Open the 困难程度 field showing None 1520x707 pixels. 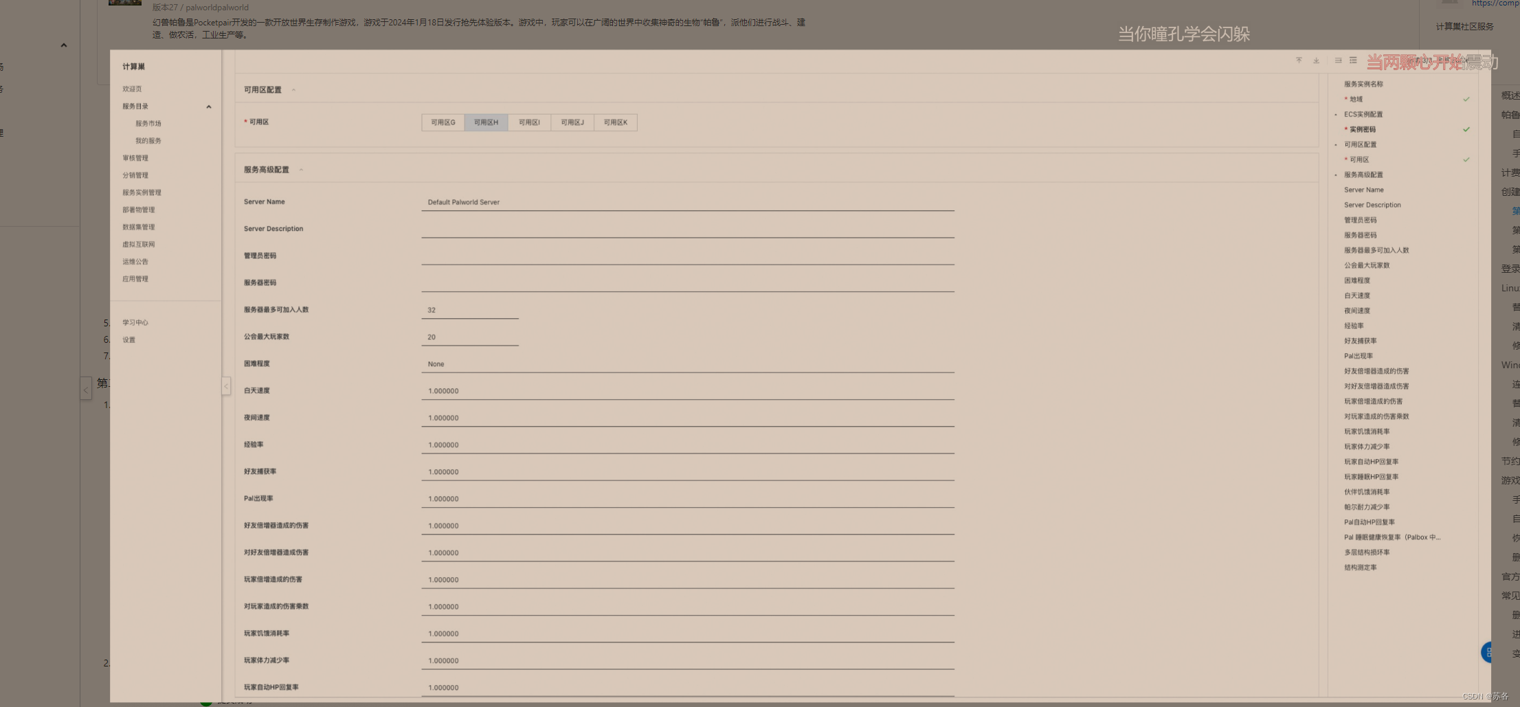[688, 364]
